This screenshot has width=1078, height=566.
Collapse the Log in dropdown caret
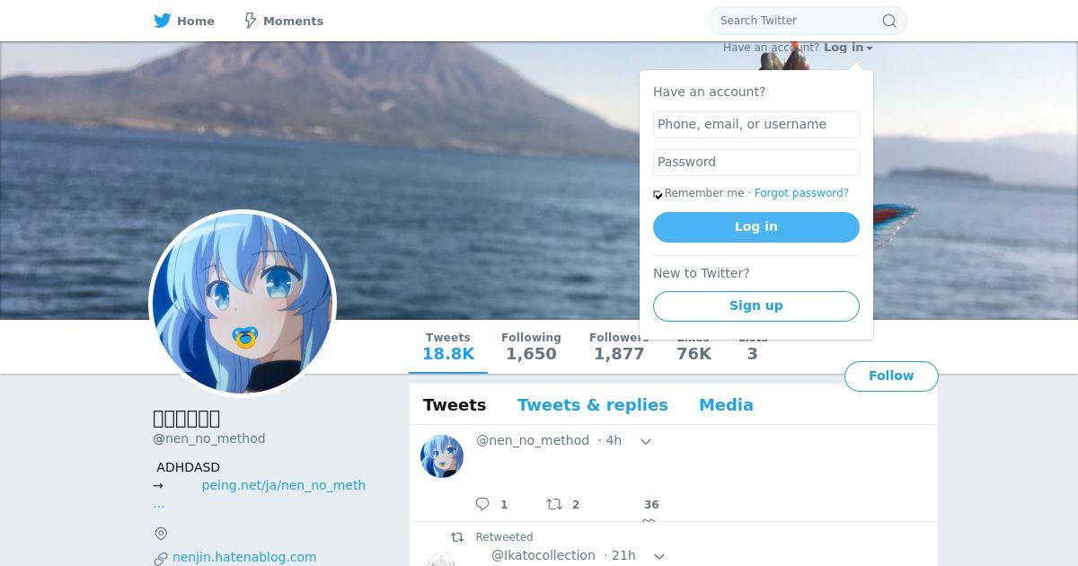coord(870,49)
